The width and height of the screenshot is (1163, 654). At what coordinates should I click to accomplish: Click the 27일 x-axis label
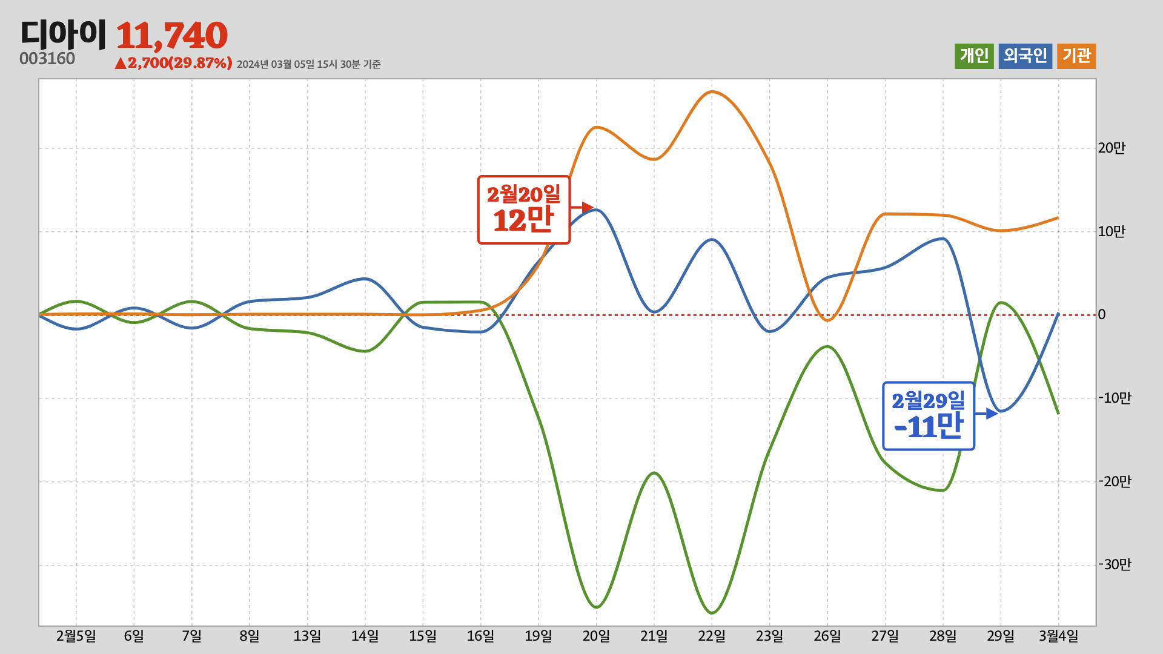coord(886,636)
